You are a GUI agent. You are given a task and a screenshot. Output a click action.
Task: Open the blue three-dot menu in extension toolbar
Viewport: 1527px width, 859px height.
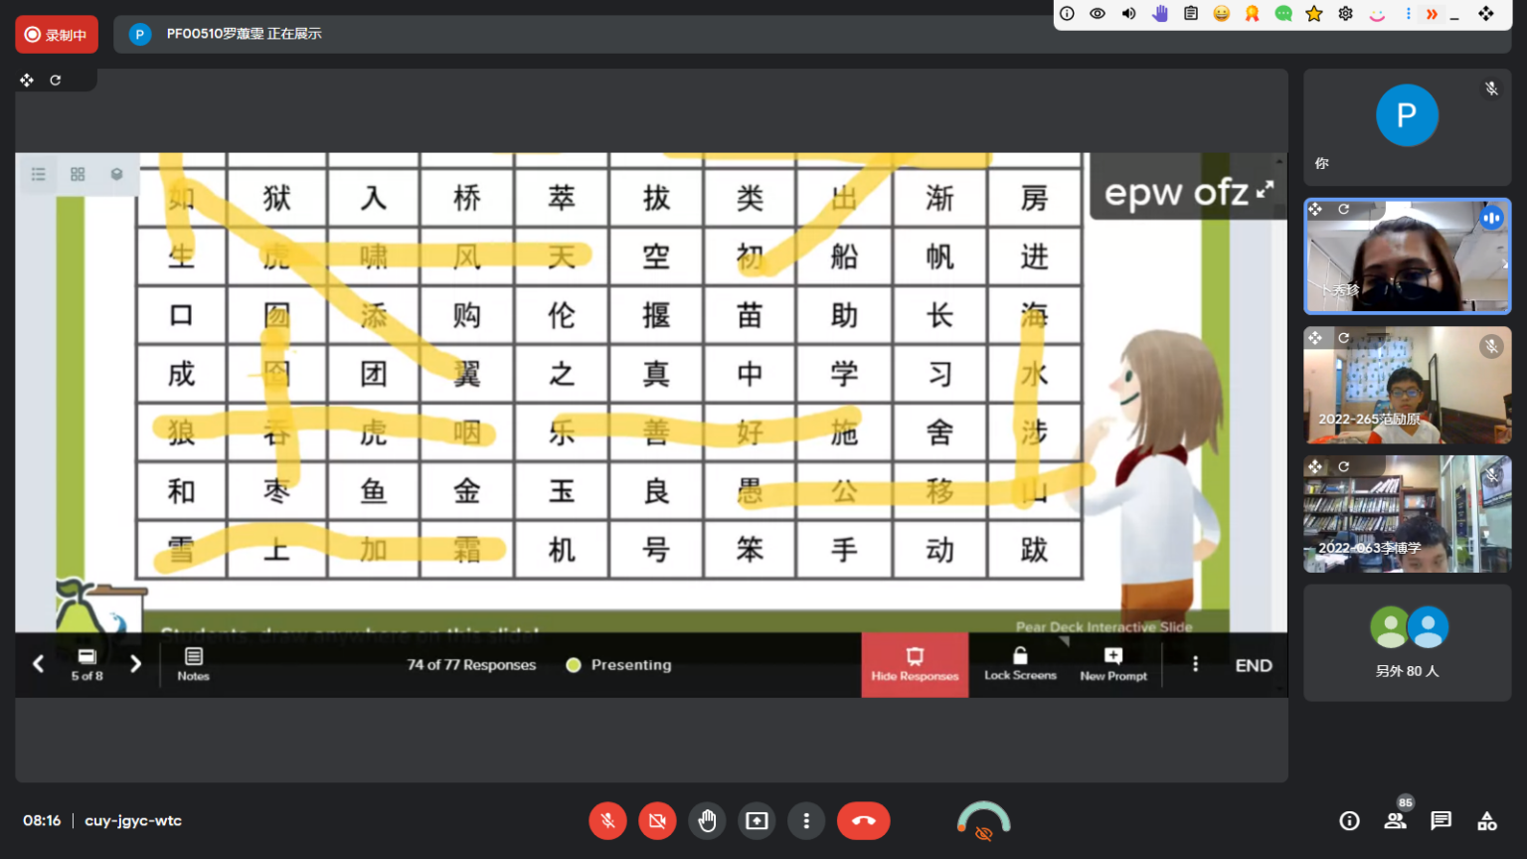pos(1408,14)
